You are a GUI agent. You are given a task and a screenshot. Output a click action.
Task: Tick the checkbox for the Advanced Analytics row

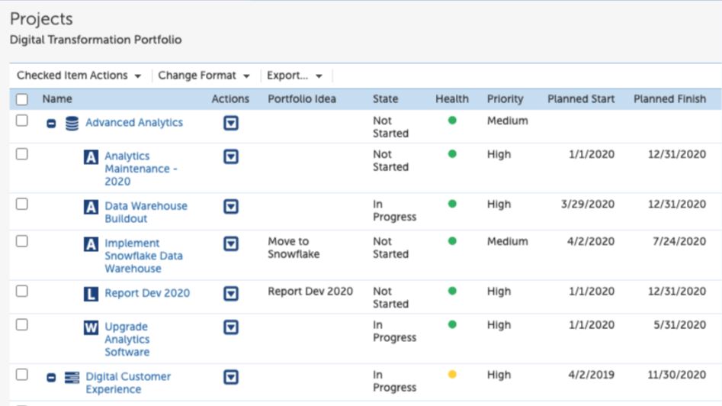click(22, 121)
